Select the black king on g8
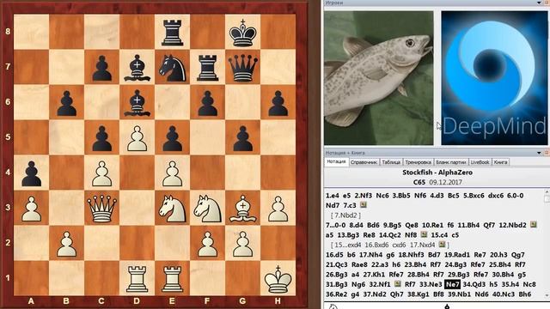The width and height of the screenshot is (550, 309). coord(242,33)
